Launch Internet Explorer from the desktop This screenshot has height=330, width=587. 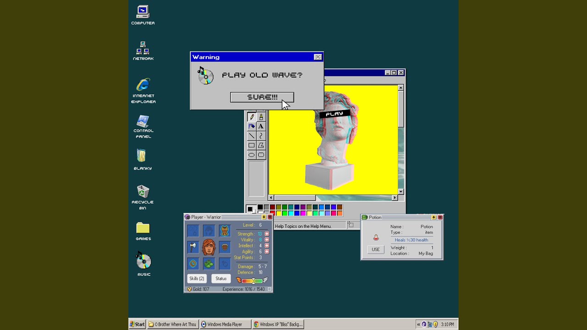point(143,91)
